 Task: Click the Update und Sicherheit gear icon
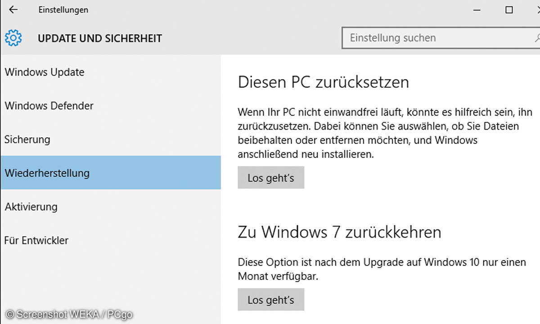click(13, 38)
